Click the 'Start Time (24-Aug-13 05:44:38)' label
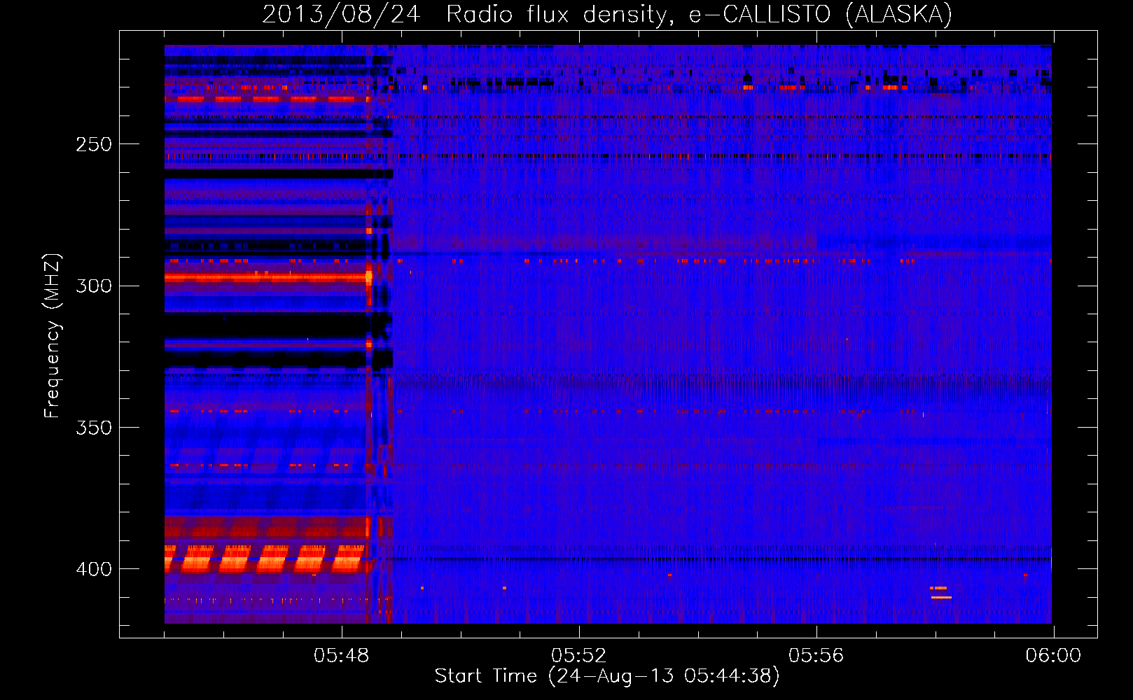Viewport: 1133px width, 700px height. 607,676
